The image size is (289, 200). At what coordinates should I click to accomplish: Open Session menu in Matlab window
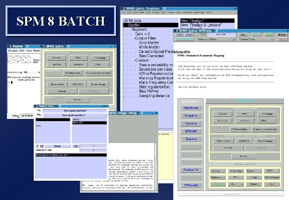click(x=13, y=50)
